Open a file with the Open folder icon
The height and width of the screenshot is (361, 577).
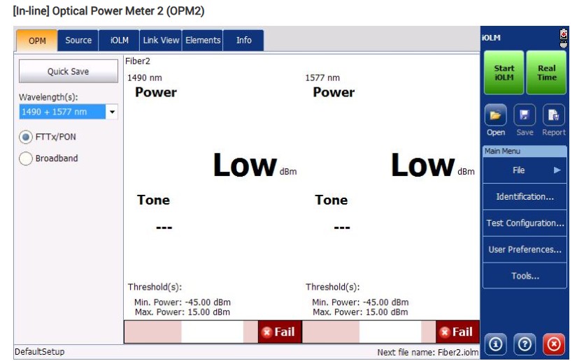point(495,115)
